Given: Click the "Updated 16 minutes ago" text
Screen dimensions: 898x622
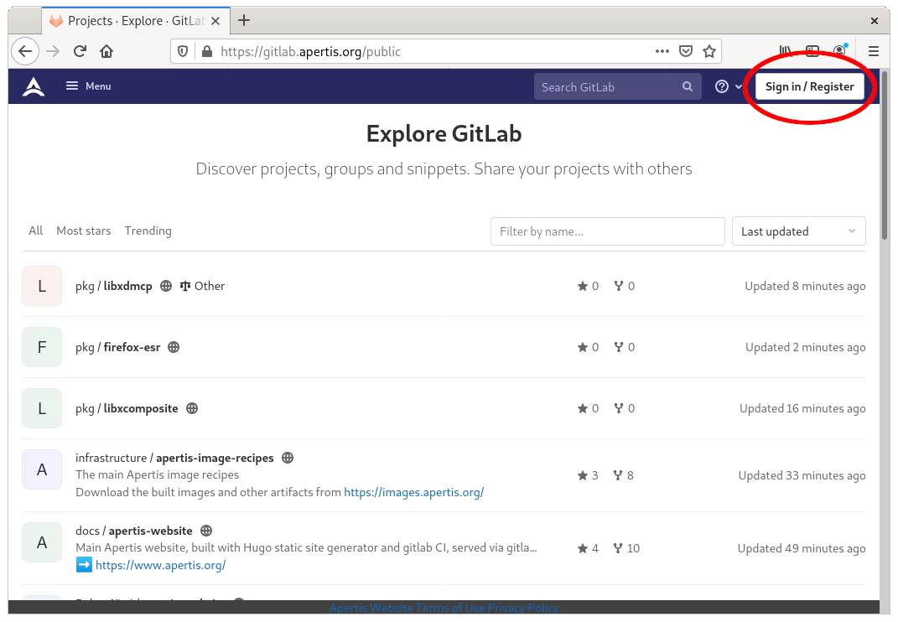Looking at the screenshot, I should 803,408.
